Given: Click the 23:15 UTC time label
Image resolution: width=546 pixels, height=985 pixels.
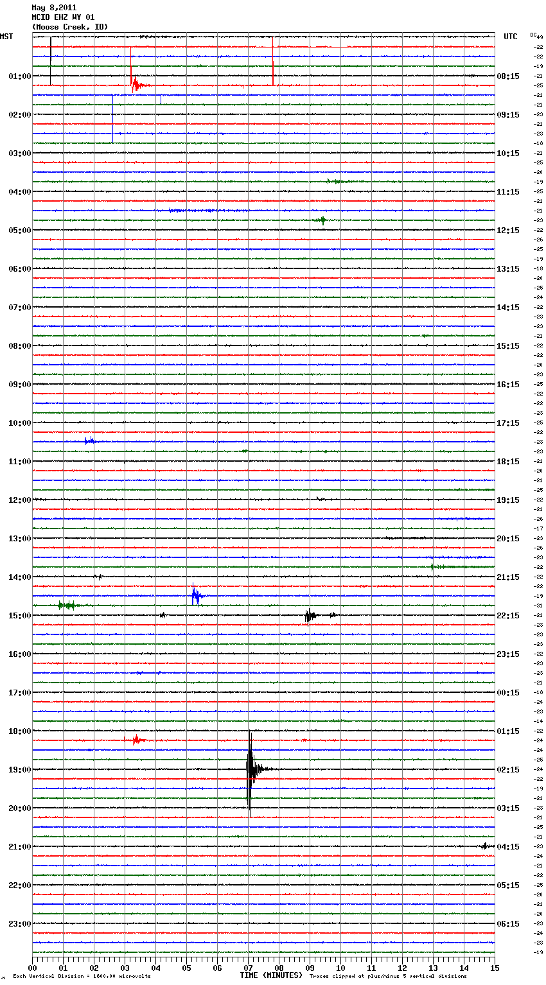Looking at the screenshot, I should pos(508,654).
